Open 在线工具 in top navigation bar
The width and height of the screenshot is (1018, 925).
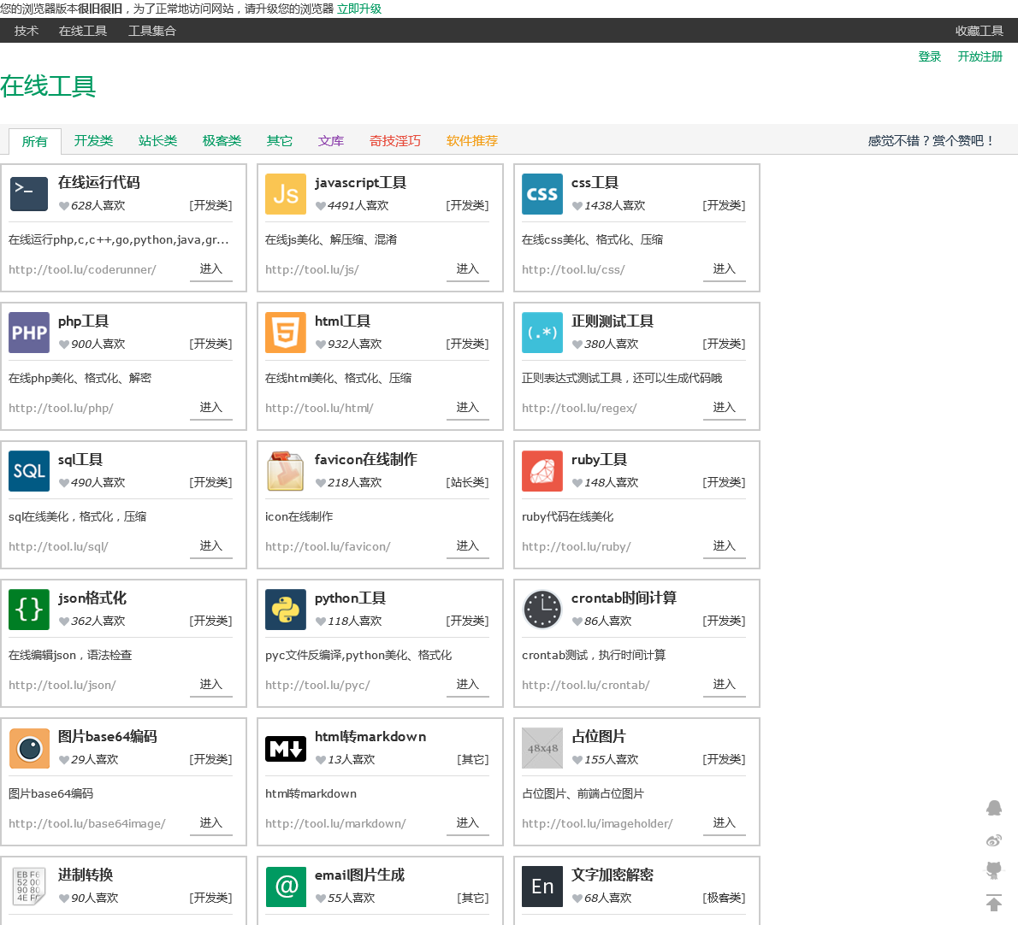(x=83, y=31)
